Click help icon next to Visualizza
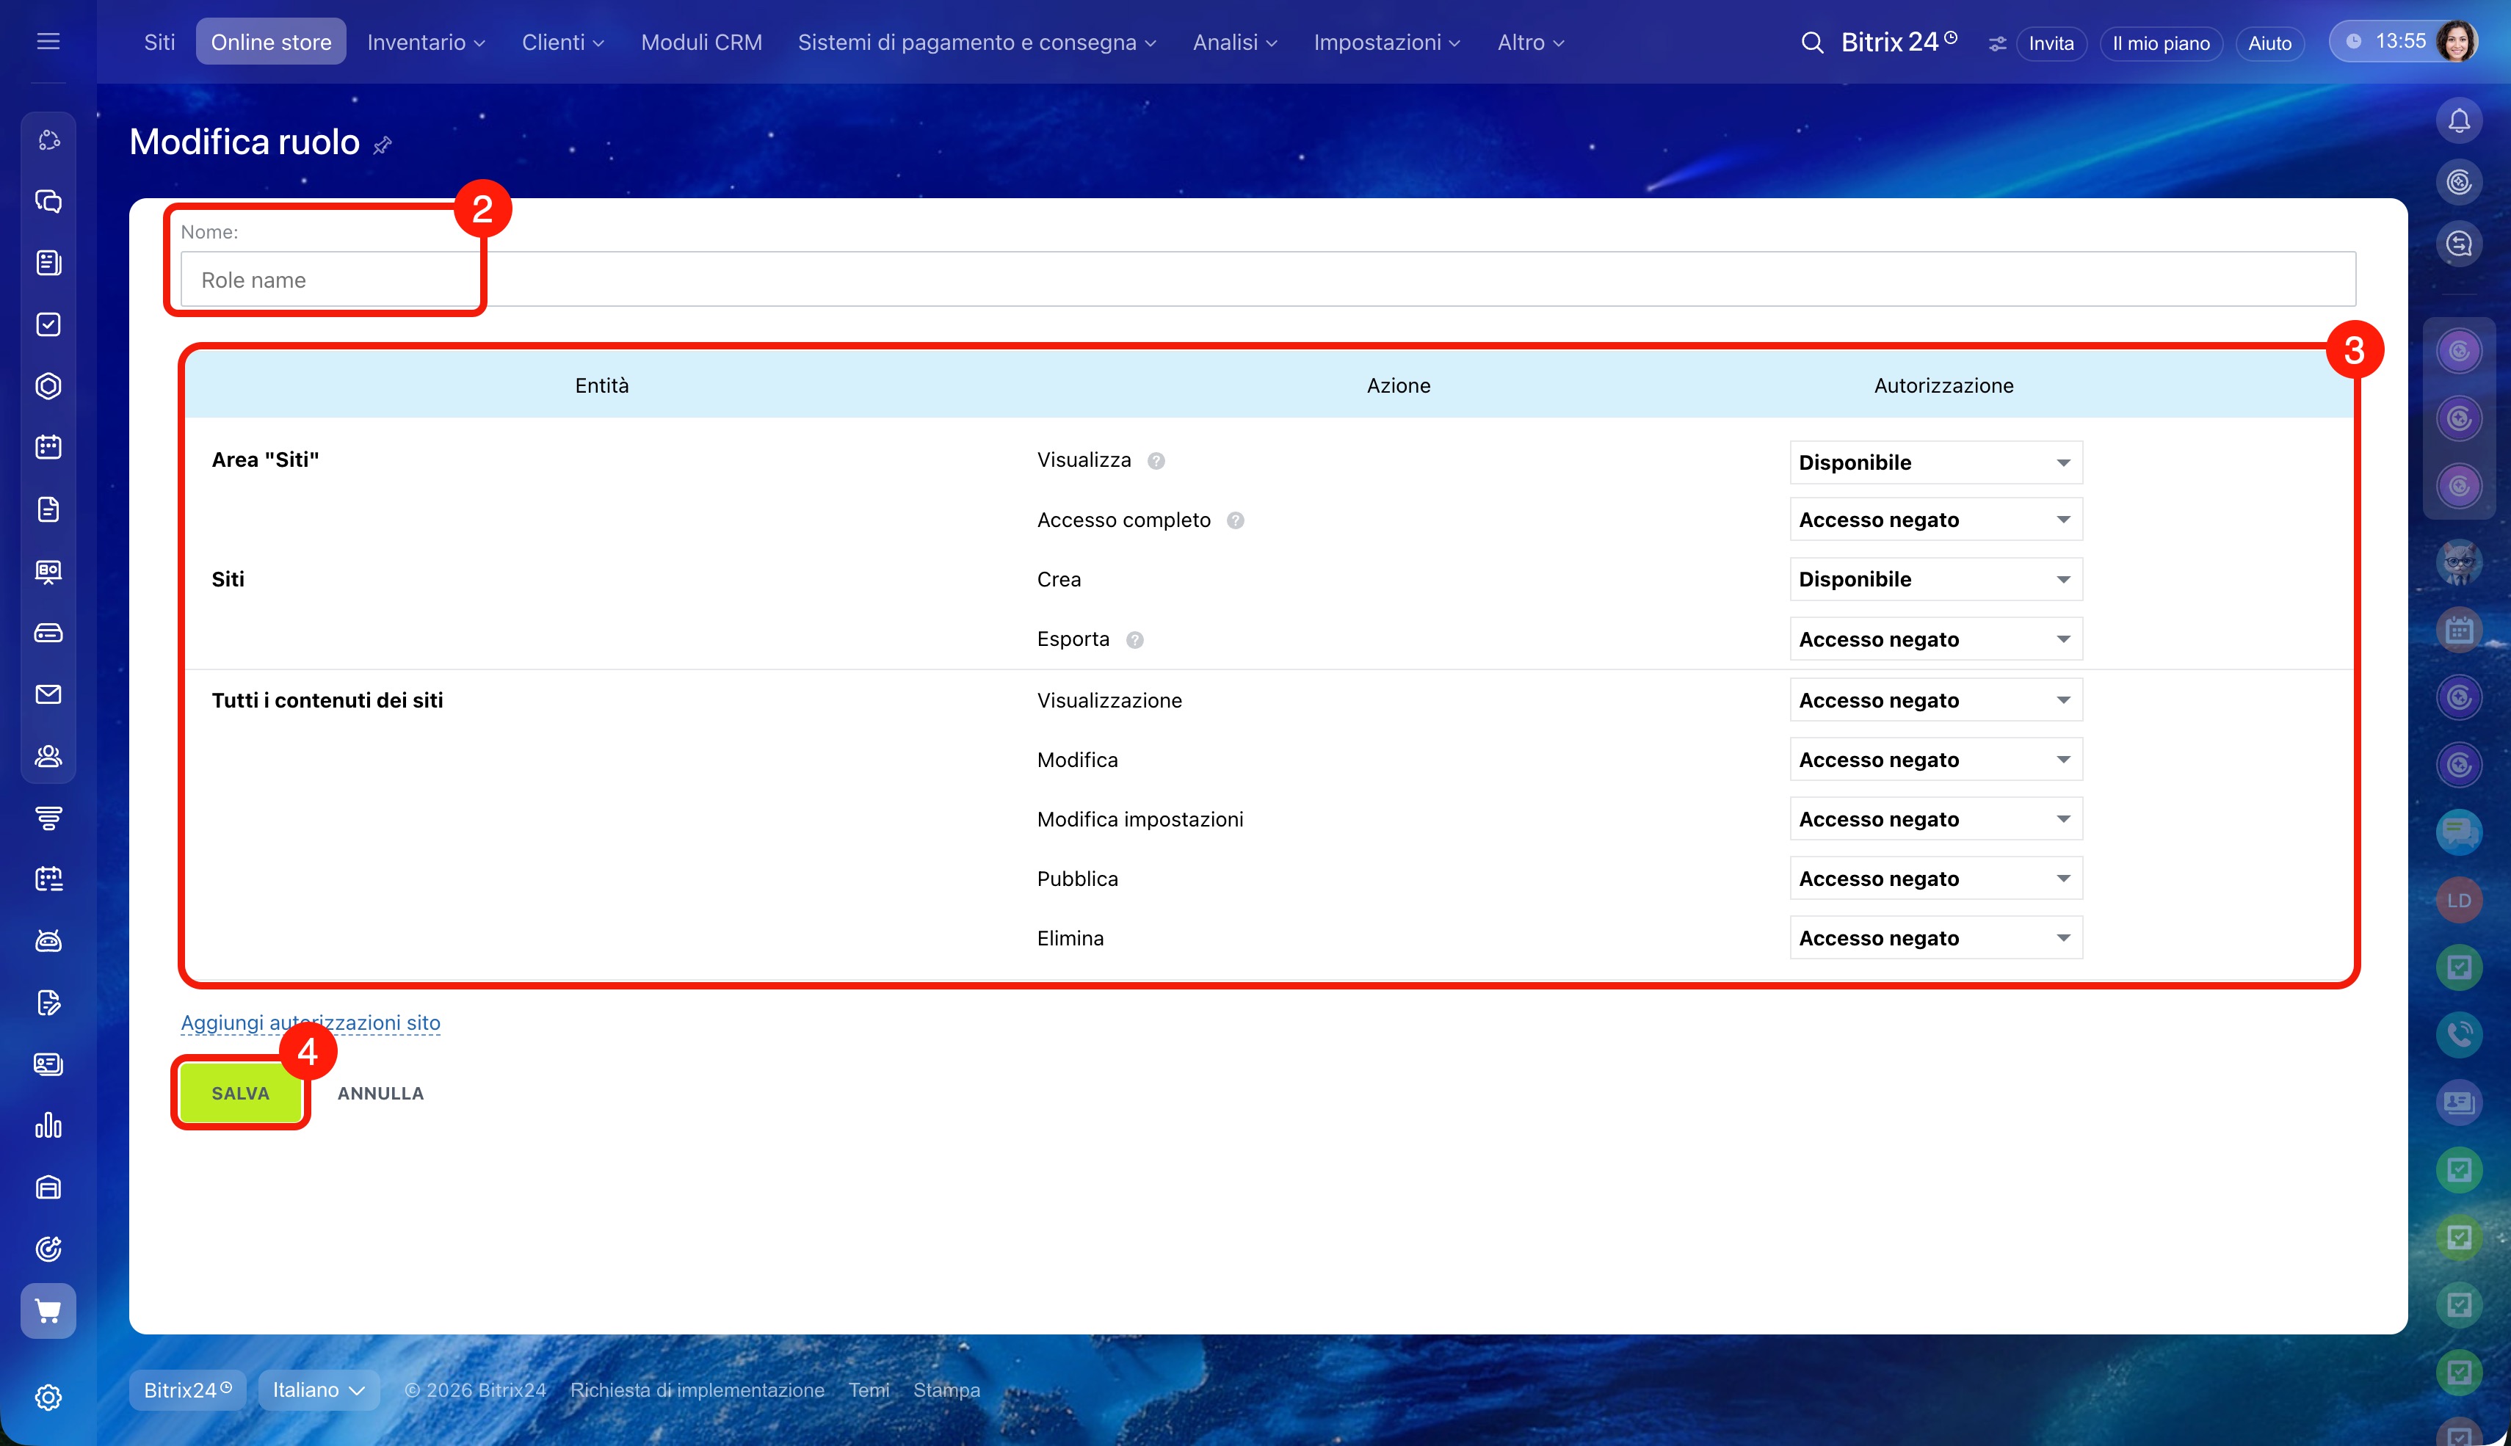 (1155, 461)
